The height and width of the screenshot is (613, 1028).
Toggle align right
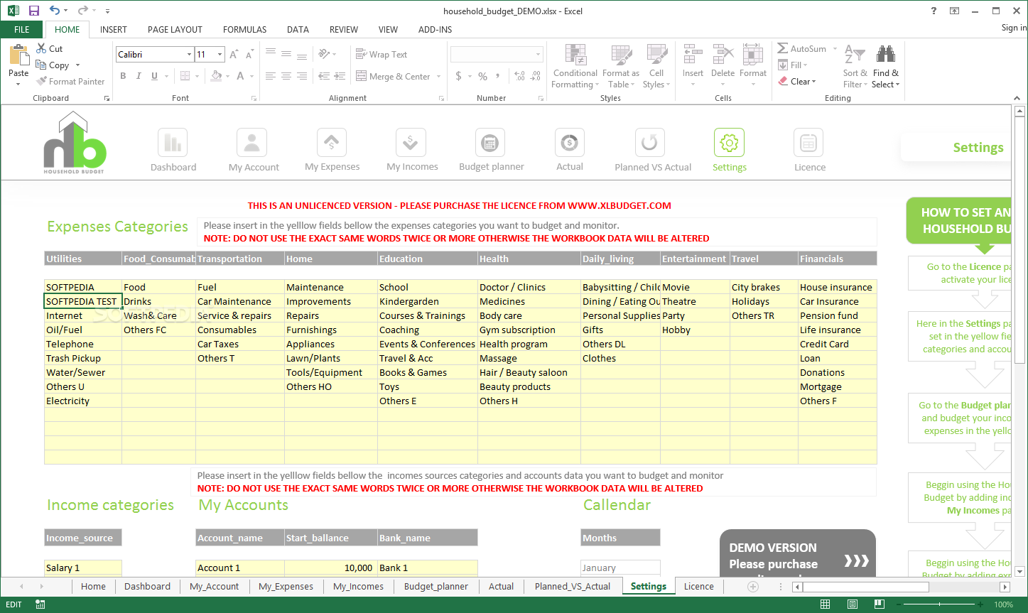click(302, 76)
